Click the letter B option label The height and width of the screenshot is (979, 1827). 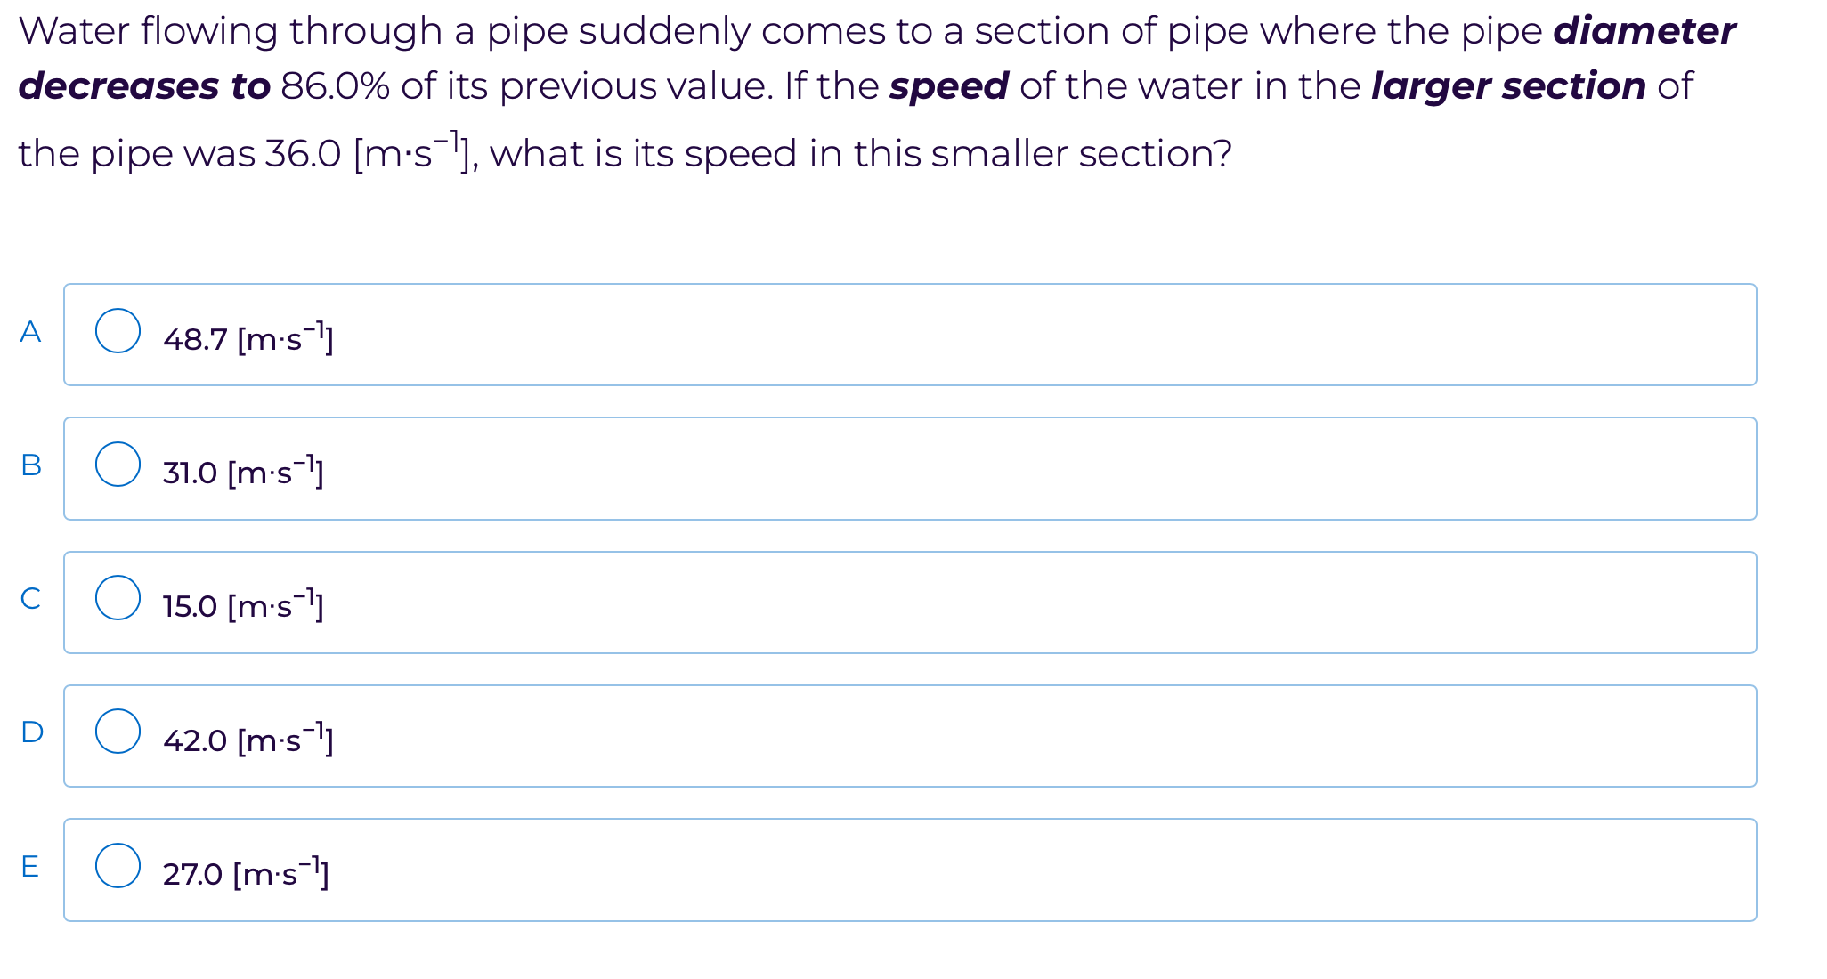[x=30, y=465]
